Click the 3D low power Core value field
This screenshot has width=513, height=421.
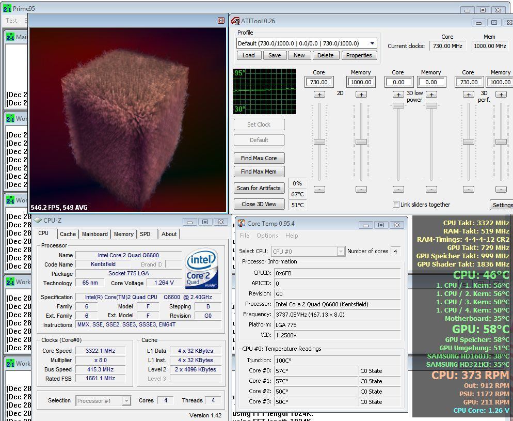click(x=399, y=82)
